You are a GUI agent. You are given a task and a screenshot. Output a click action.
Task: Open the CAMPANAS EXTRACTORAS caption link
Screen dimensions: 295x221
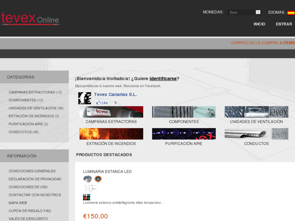pos(111,122)
